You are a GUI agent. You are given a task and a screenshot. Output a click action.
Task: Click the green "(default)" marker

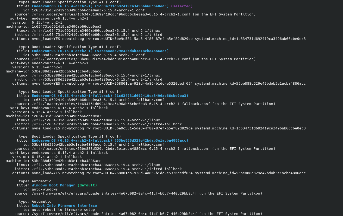click(x=87, y=185)
